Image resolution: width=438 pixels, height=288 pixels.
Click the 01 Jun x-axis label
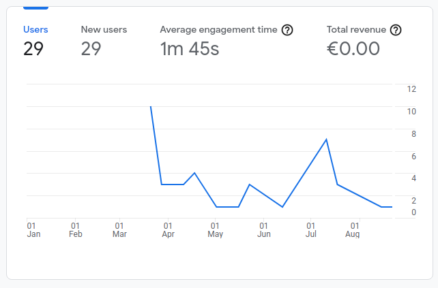[263, 230]
